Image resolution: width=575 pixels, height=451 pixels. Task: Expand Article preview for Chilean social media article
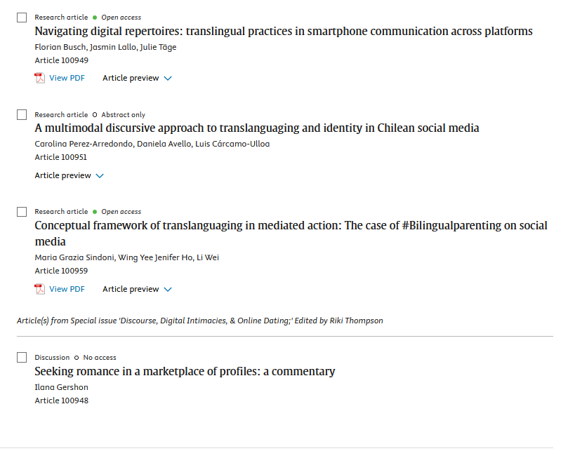point(69,175)
